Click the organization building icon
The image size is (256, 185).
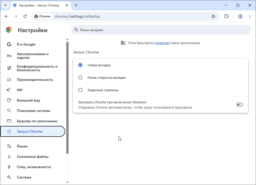[x=123, y=43]
